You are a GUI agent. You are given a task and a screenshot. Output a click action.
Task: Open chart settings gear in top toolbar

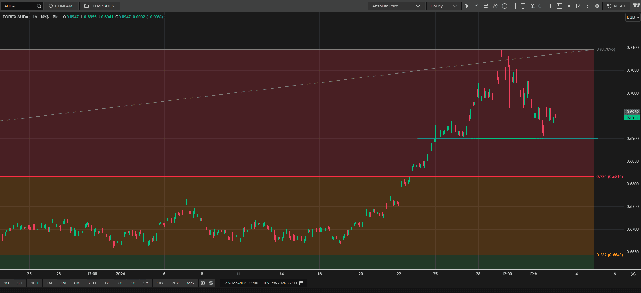pyautogui.click(x=597, y=6)
